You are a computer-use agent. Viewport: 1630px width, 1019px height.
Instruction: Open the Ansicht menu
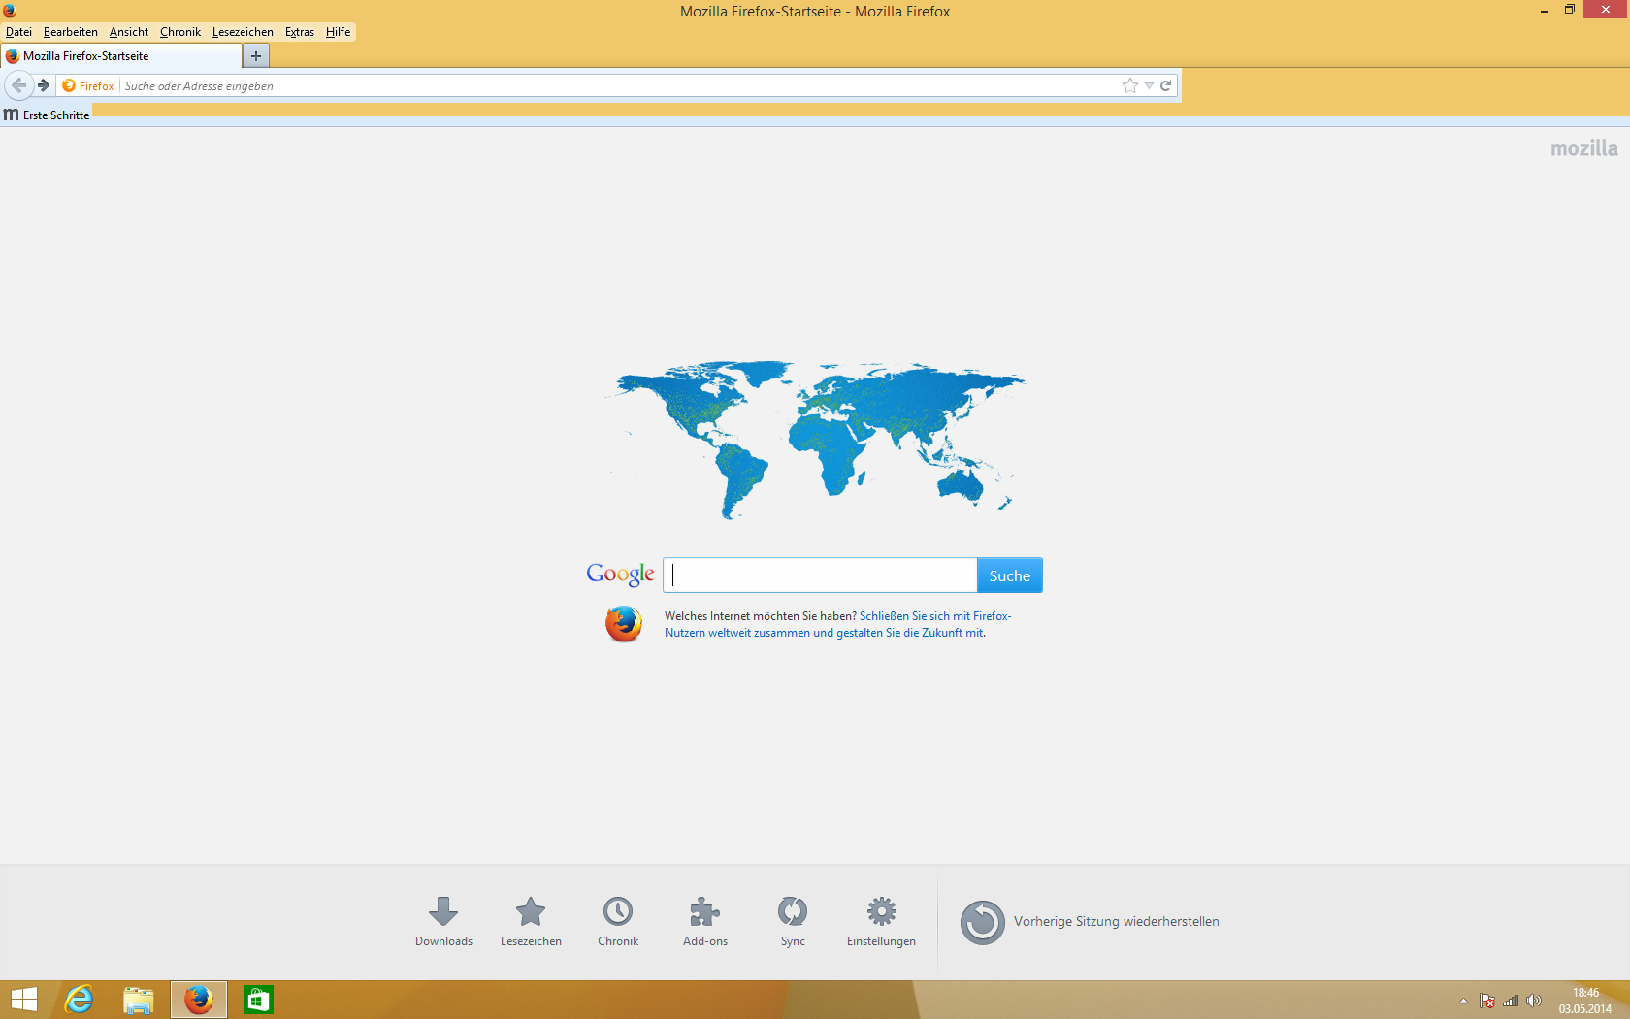129,32
